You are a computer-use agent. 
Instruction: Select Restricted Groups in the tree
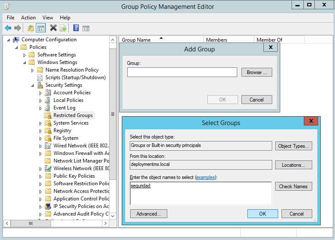[x=73, y=115]
